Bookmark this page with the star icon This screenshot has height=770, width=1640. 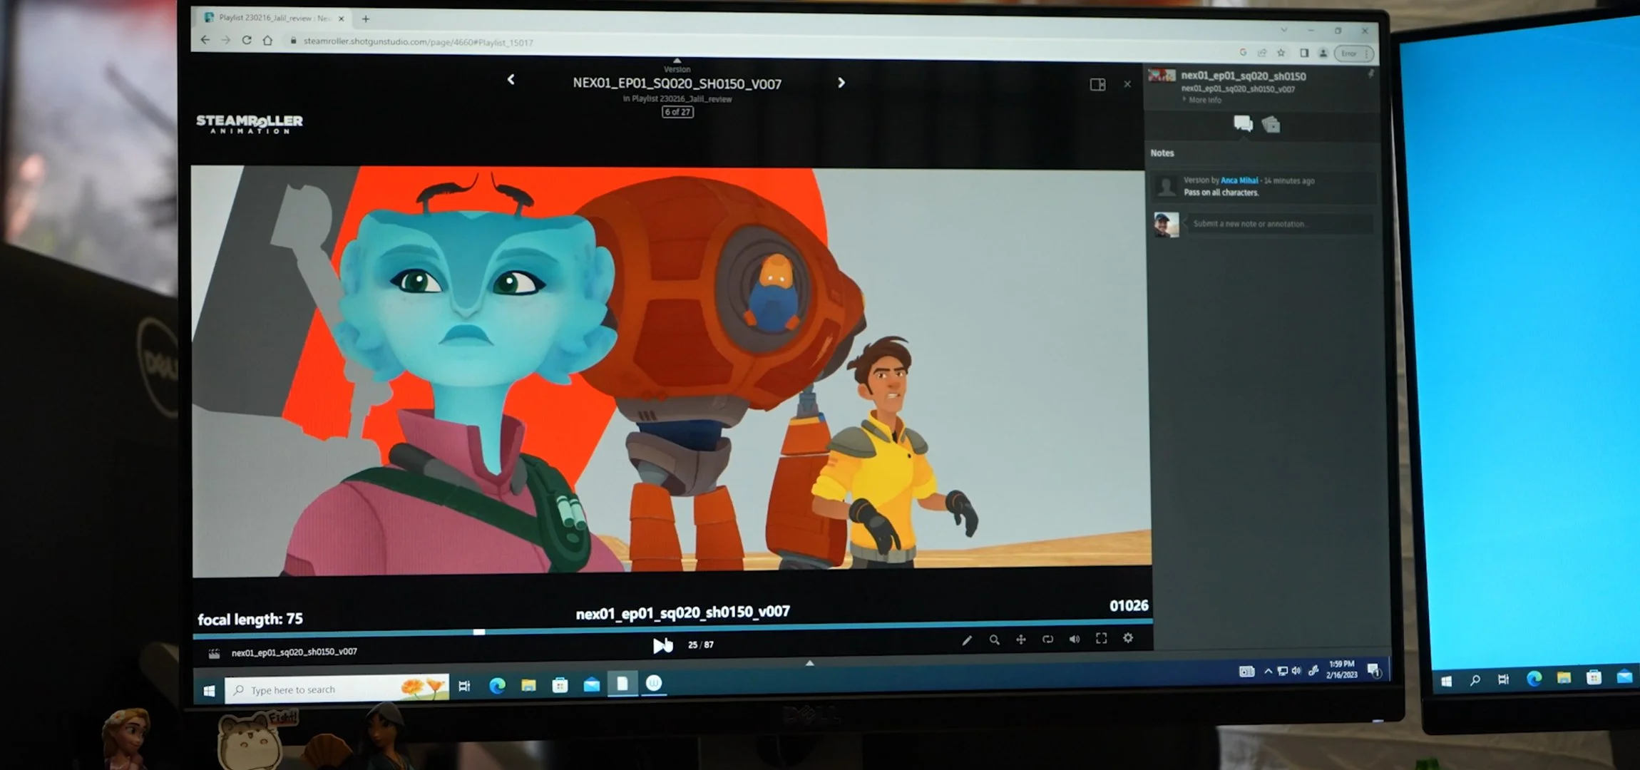1281,53
